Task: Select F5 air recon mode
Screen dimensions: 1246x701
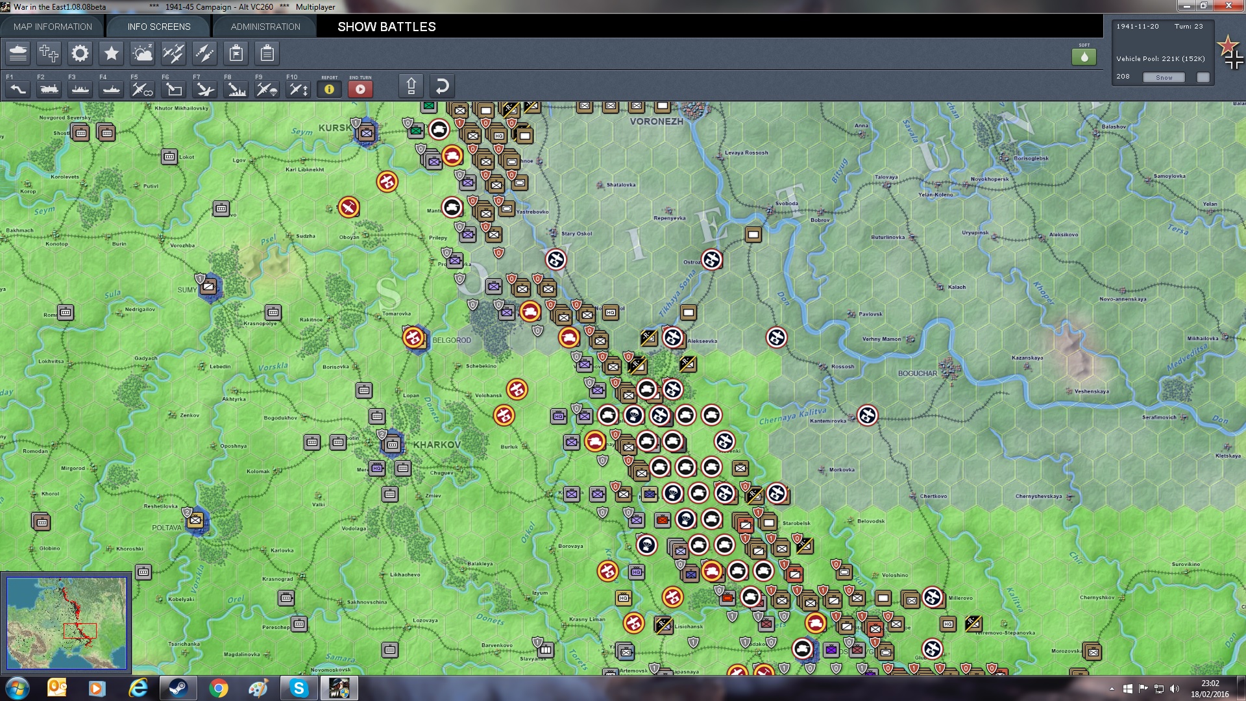Action: [142, 89]
